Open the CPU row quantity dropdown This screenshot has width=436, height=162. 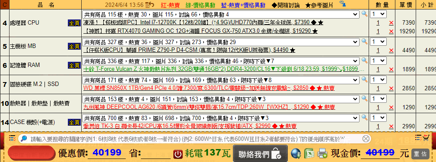click(378, 14)
